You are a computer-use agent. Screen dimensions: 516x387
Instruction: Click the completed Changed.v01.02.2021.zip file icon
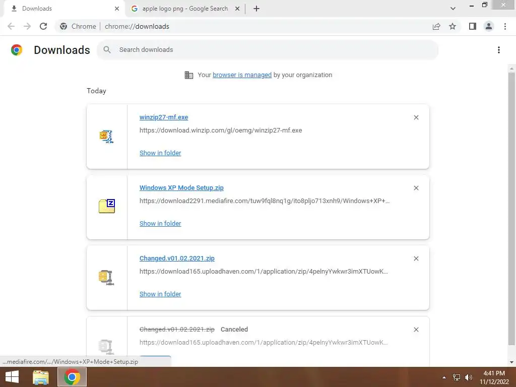(107, 278)
